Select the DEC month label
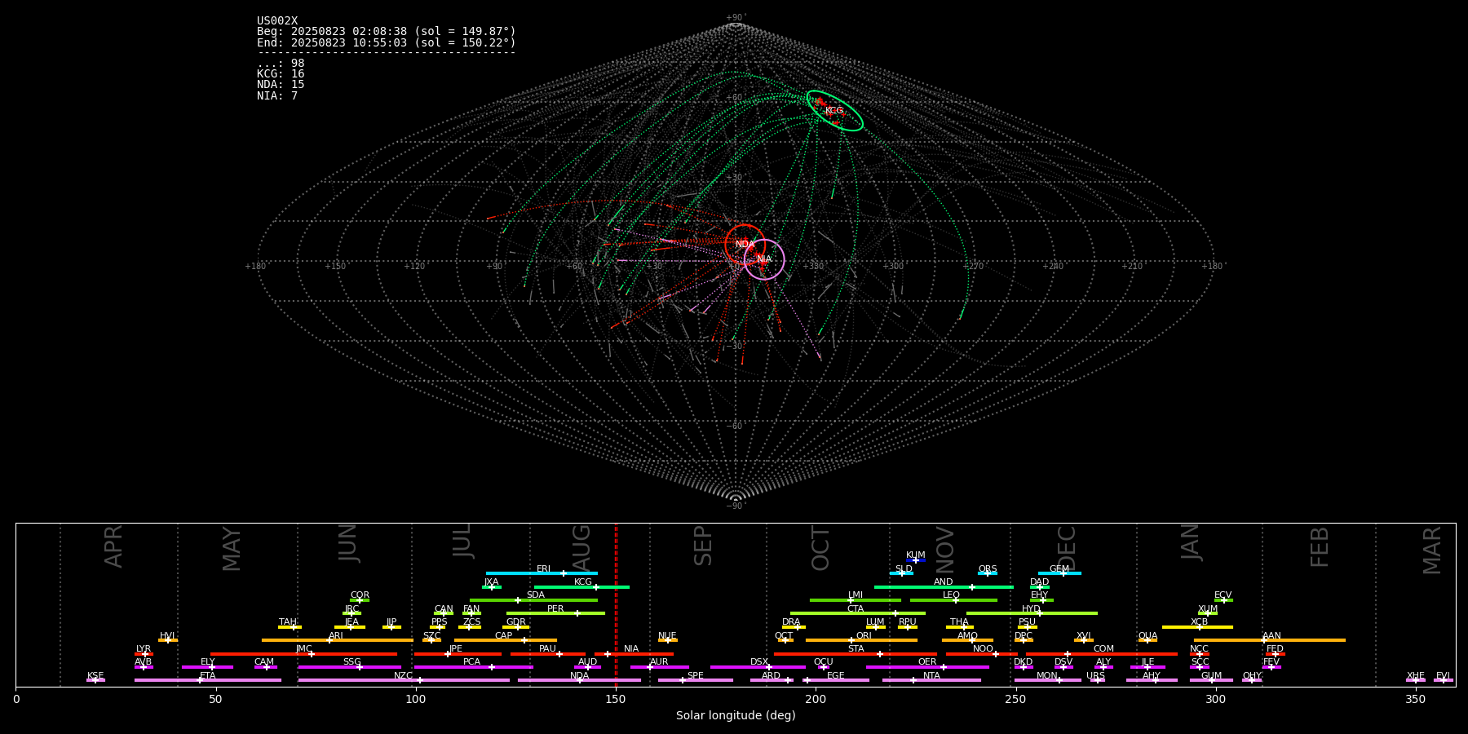 (x=1067, y=548)
